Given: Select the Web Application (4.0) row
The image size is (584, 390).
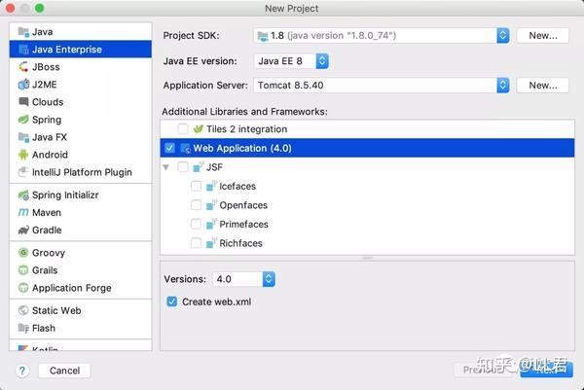Looking at the screenshot, I should [368, 148].
